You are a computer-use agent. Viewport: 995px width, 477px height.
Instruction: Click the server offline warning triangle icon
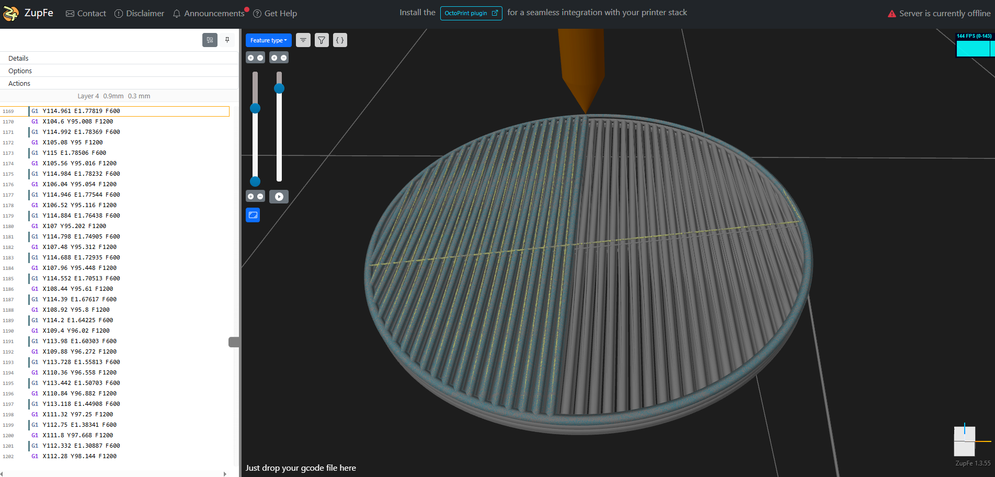pos(892,14)
